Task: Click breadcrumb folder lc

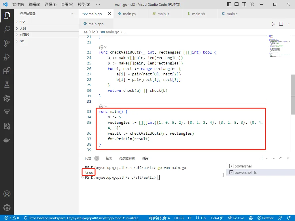Action: click(x=94, y=32)
